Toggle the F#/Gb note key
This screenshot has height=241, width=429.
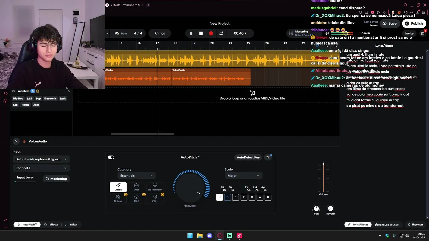pos(248,188)
